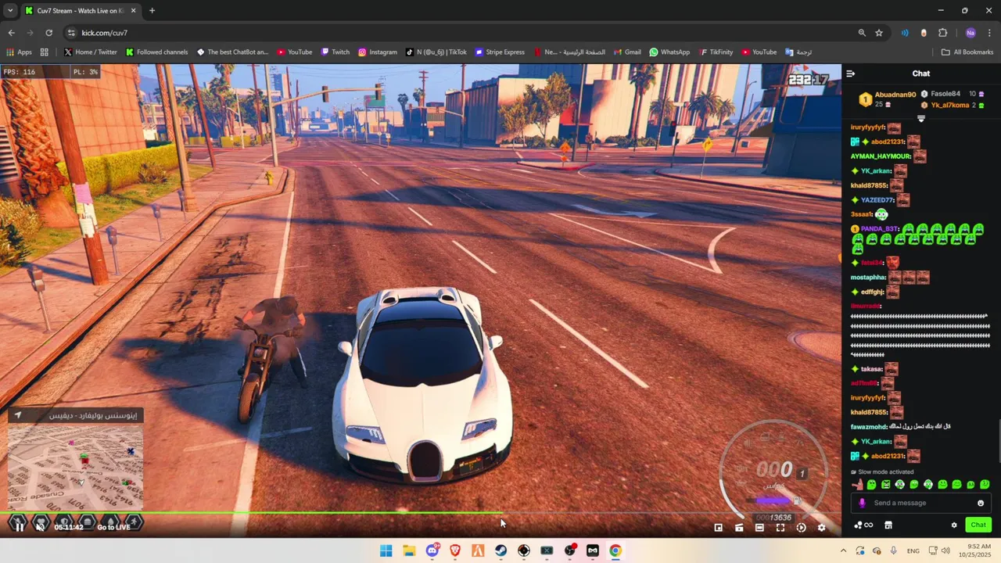
Task: Open playback speed control icon
Action: coord(801,528)
